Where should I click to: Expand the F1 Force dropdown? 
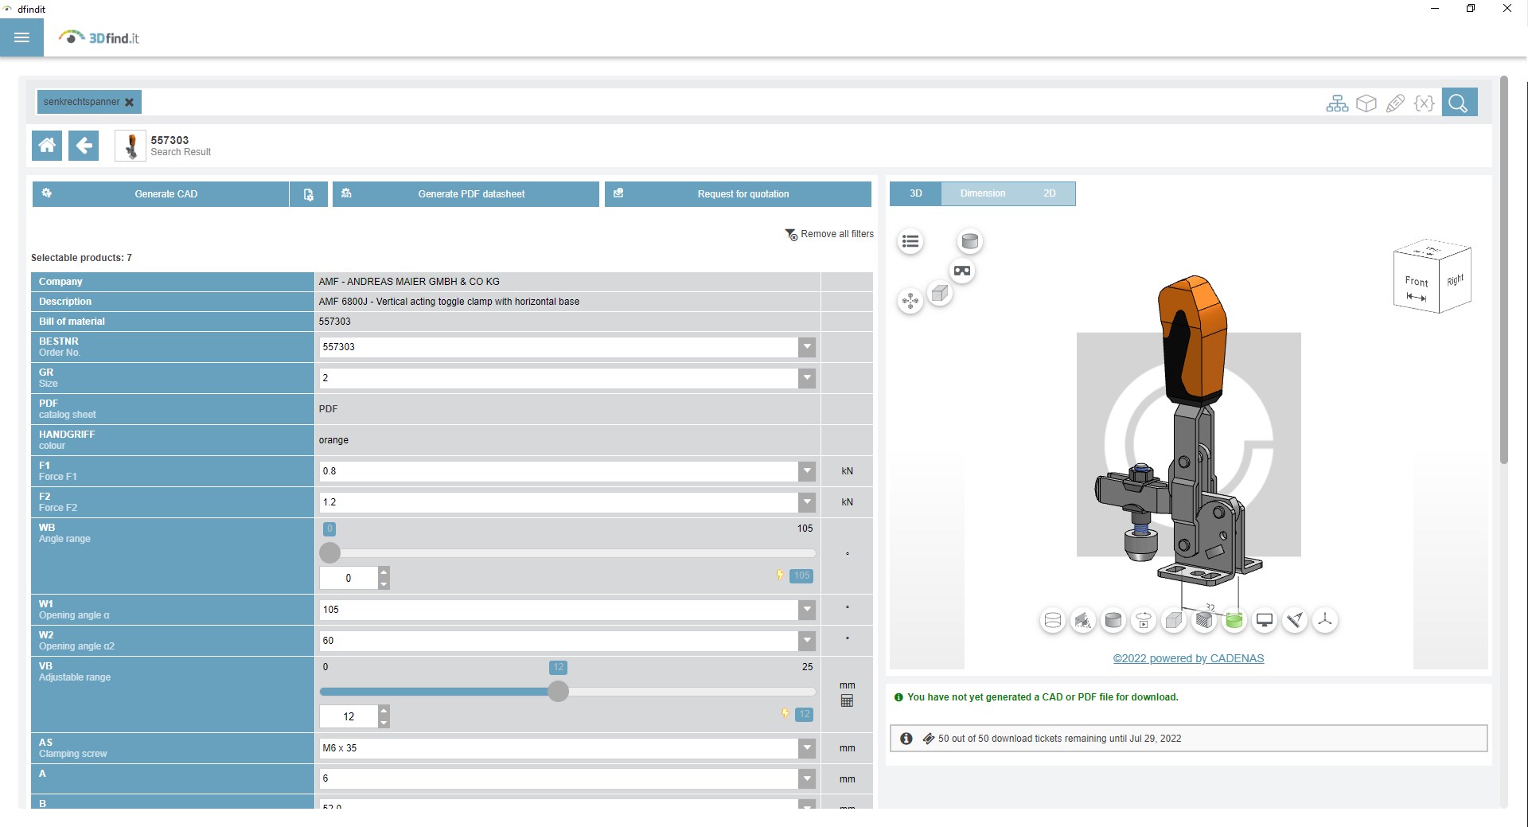807,471
